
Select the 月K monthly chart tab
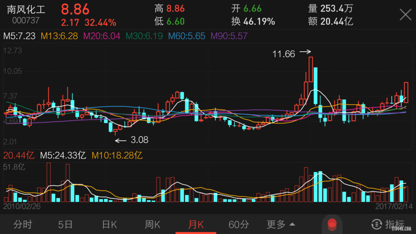(196, 225)
